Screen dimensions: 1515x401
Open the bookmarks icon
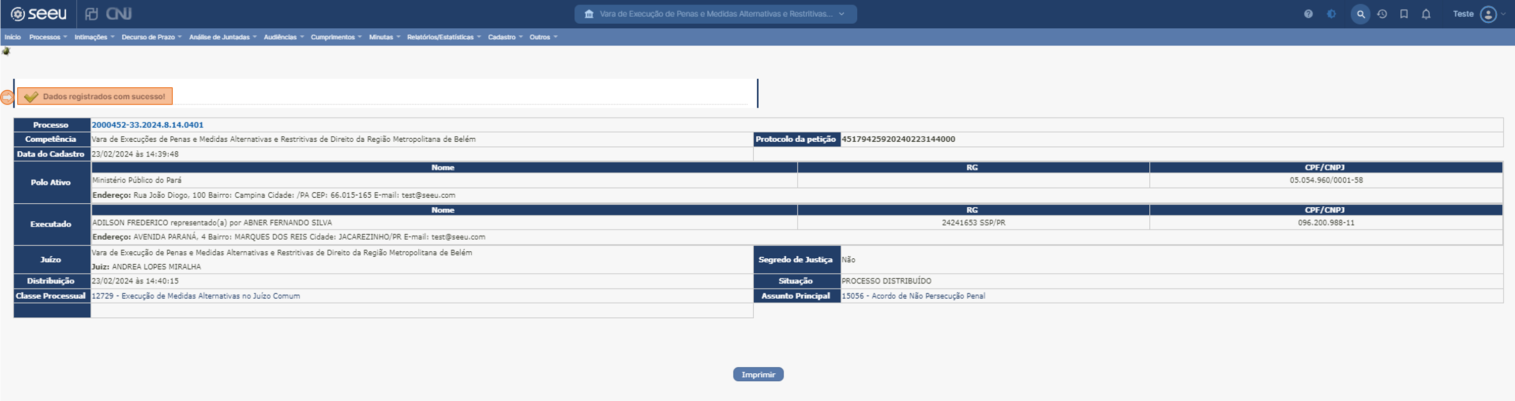(x=1404, y=14)
